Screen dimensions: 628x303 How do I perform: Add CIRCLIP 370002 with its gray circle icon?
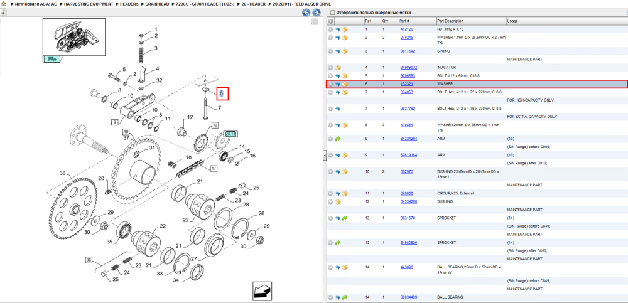pos(330,193)
